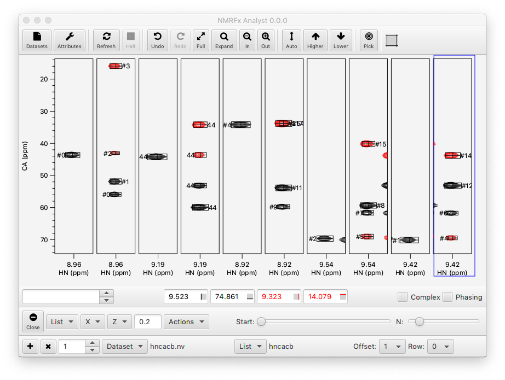Click the Close strips panel button
This screenshot has width=505, height=380.
(x=33, y=321)
